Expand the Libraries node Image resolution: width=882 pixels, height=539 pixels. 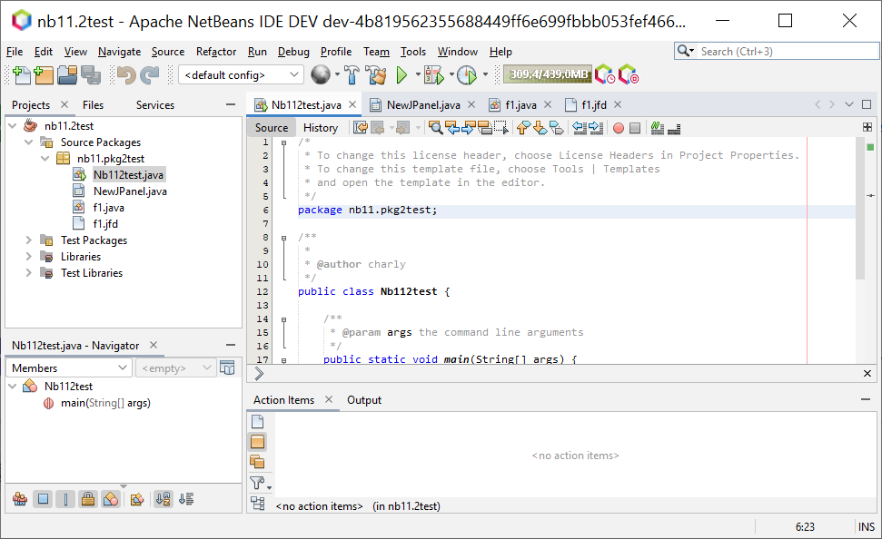point(29,256)
